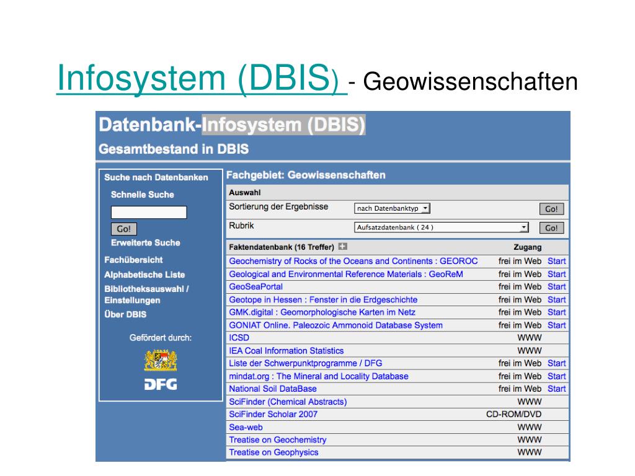Screen dimensions: 635x476
Task: Click WWW access text for ICSD
Action: pos(530,338)
